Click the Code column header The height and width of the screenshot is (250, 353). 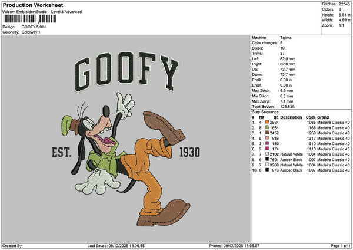click(x=311, y=116)
